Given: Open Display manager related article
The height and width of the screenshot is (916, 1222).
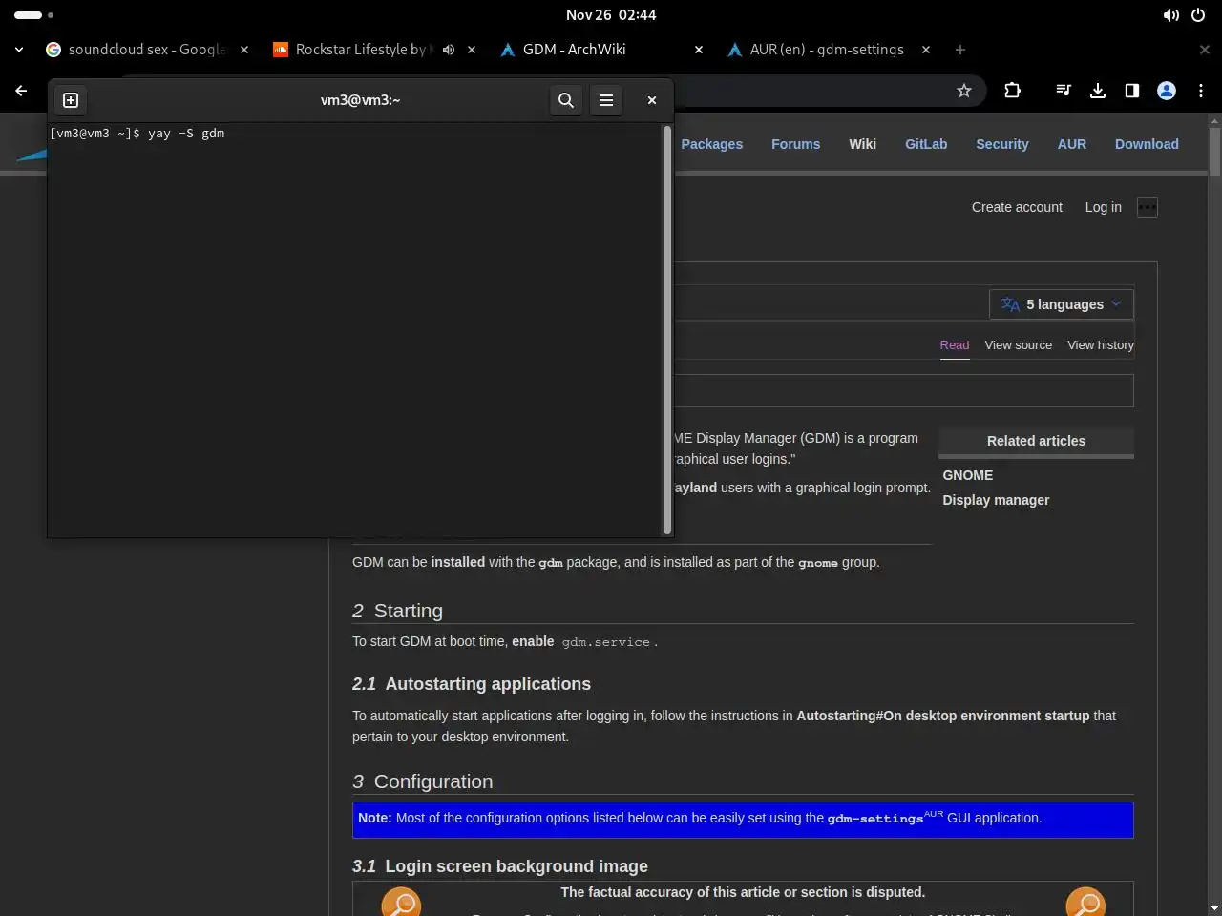Looking at the screenshot, I should 996,500.
